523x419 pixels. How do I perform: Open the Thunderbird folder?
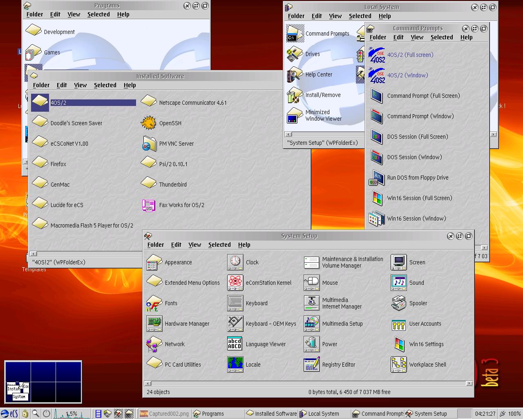click(x=149, y=184)
